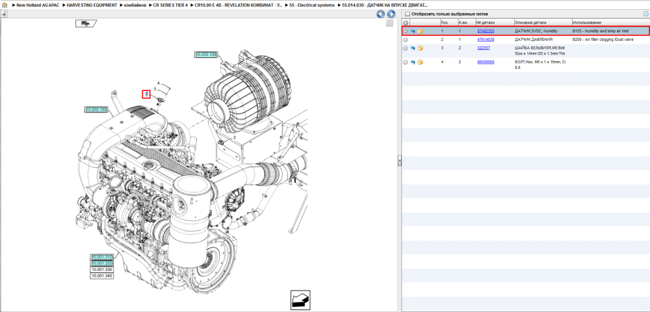Open reference label 10.001.330 in diagram
Image resolution: width=650 pixels, height=312 pixels.
click(x=102, y=269)
